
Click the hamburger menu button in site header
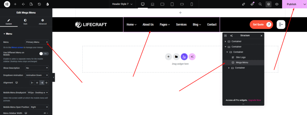(x=281, y=25)
